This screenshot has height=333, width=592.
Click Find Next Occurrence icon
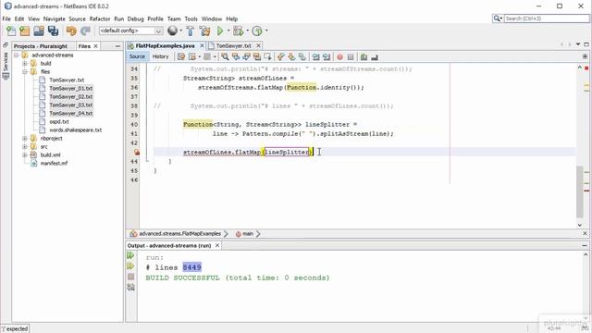coord(246,56)
